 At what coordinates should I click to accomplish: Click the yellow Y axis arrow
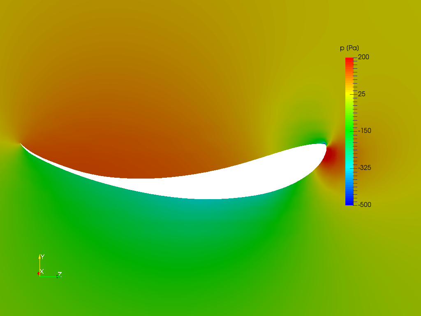pos(40,257)
